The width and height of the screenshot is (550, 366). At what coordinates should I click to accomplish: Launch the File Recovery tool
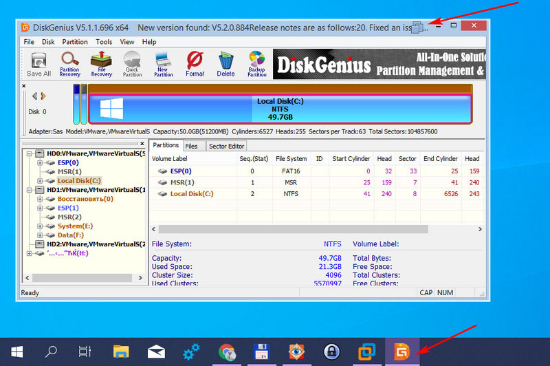click(x=101, y=64)
